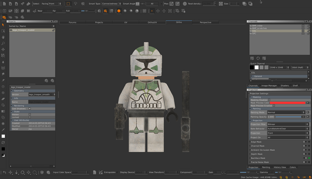The height and width of the screenshot is (179, 312).
Task: Click the red Mask Preview Color swatch
Action: (x=288, y=103)
